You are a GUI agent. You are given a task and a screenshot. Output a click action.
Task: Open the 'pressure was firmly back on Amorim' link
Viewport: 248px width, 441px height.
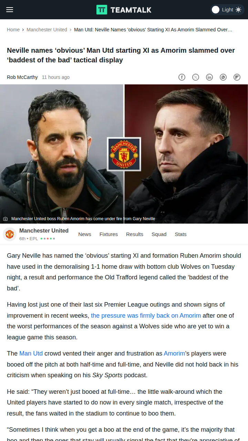coord(146,316)
